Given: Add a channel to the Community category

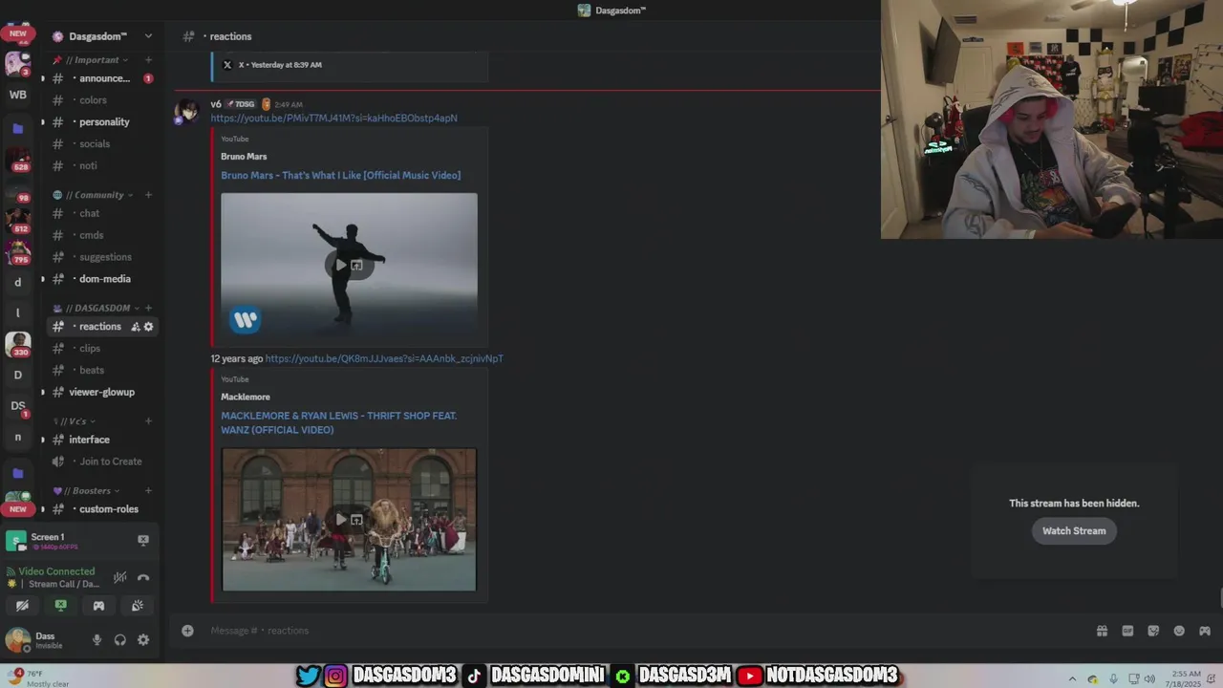Looking at the screenshot, I should 148,195.
